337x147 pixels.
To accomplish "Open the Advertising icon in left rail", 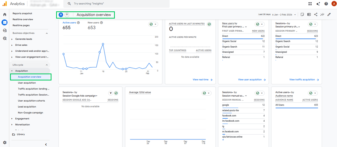I will tap(4, 38).
